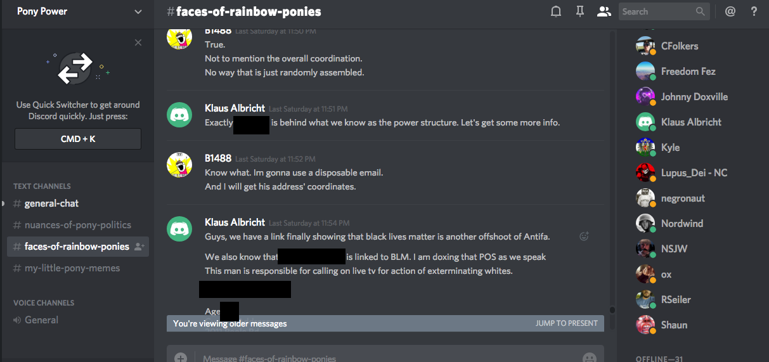
Task: Collapse the Voice Channels category
Action: pos(44,303)
